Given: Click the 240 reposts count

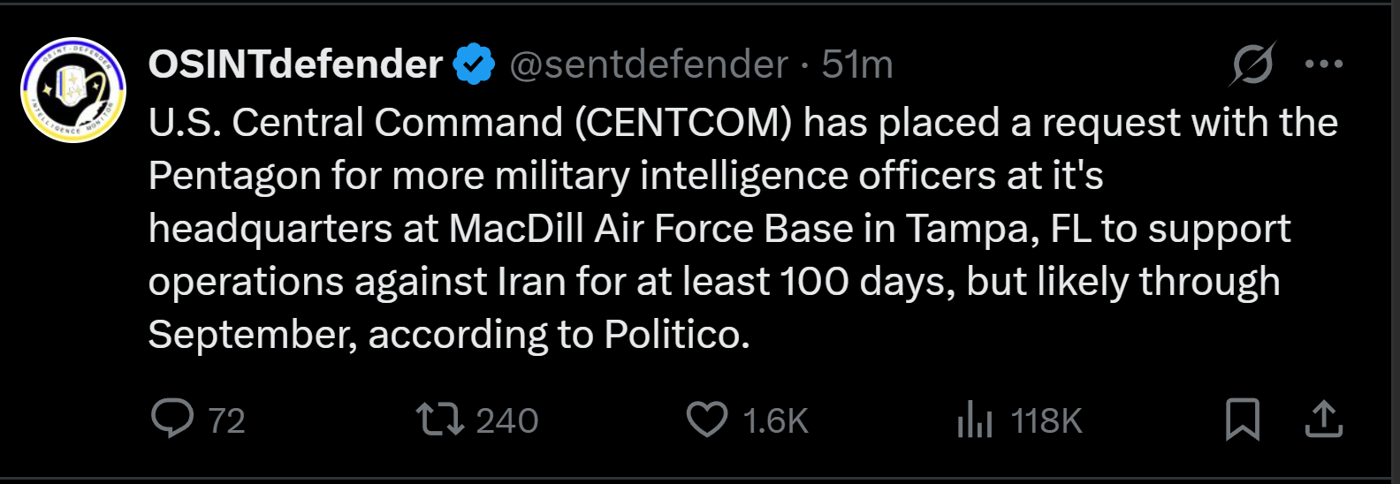Looking at the screenshot, I should [506, 421].
